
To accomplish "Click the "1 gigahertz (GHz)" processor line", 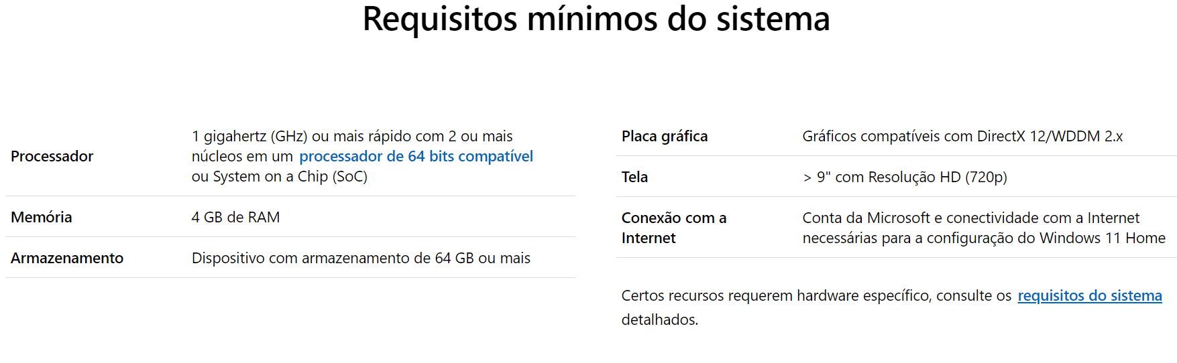I will click(x=351, y=137).
